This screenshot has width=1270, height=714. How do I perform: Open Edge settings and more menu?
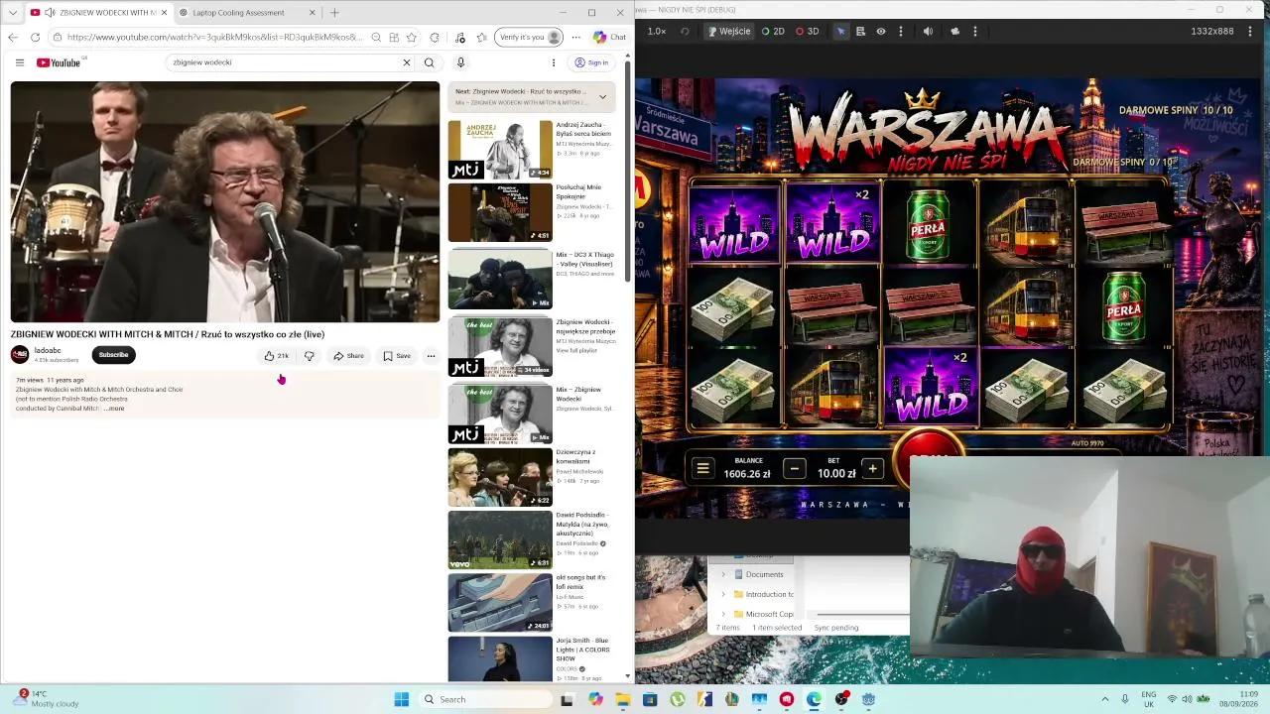575,38
